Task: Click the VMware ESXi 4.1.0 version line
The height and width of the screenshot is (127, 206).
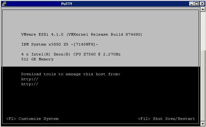Action: (82, 34)
